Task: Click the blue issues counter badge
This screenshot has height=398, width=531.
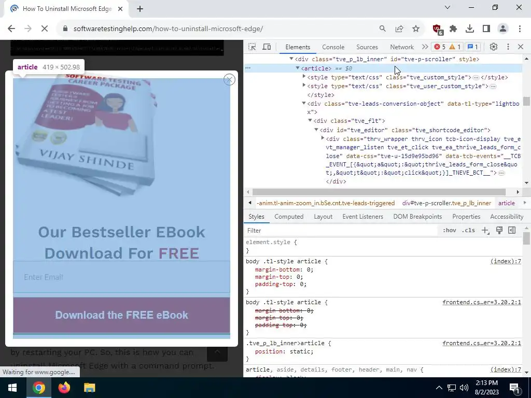Action: coord(473,47)
